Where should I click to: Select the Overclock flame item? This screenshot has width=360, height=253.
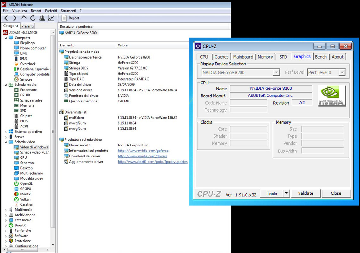(x=28, y=64)
